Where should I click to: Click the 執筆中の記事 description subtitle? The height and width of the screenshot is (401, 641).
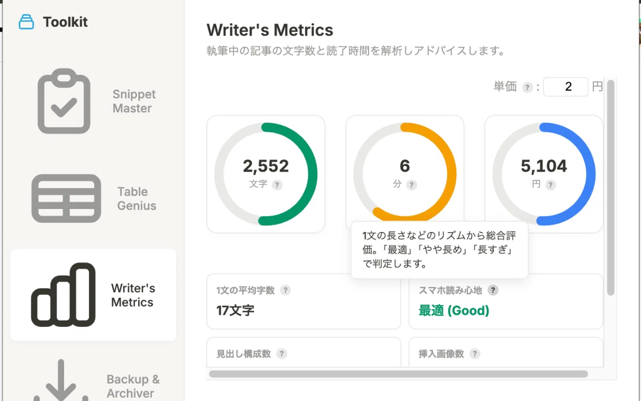[x=356, y=51]
